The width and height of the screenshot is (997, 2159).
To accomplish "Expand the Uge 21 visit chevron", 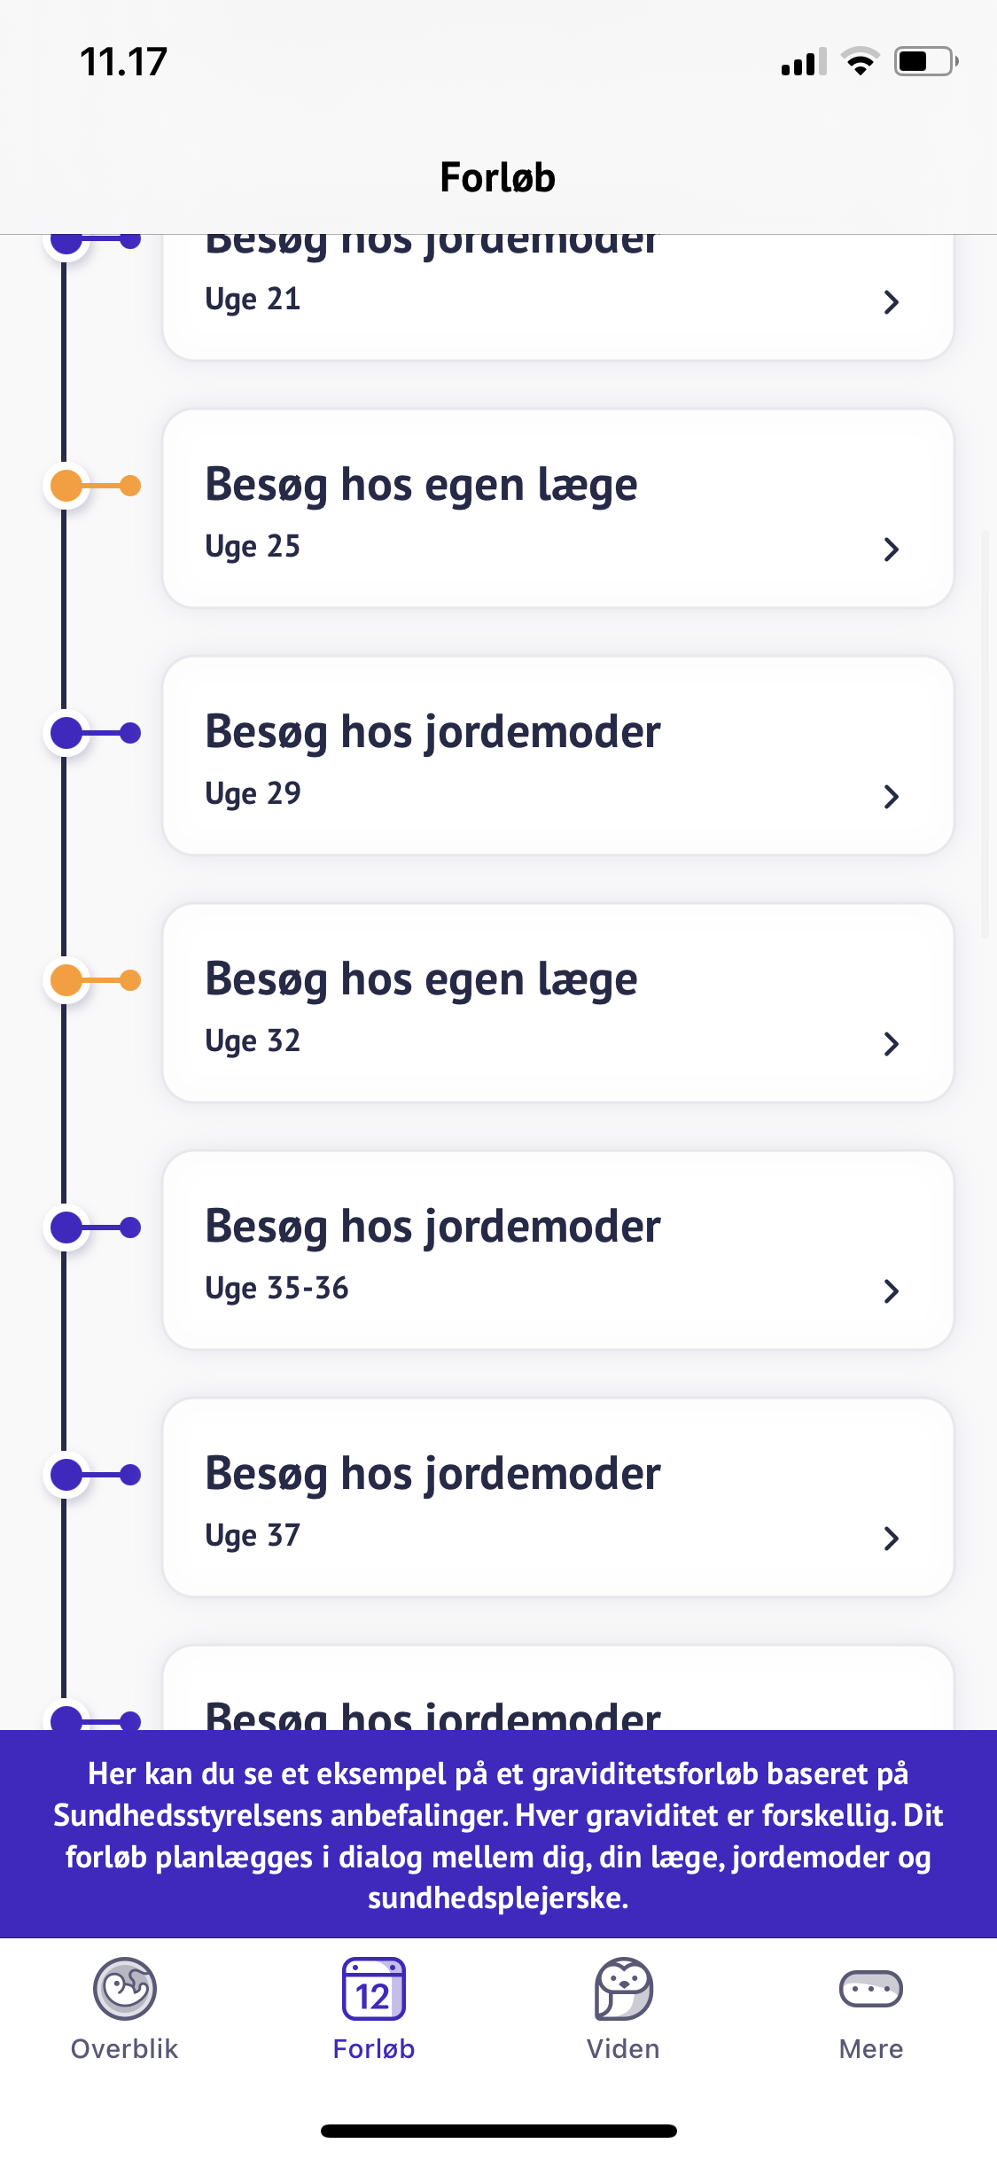I will coord(892,302).
